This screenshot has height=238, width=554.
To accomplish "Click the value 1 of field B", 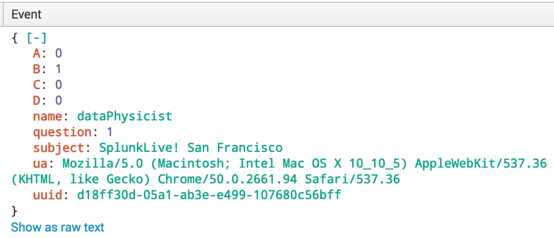I will coord(58,69).
